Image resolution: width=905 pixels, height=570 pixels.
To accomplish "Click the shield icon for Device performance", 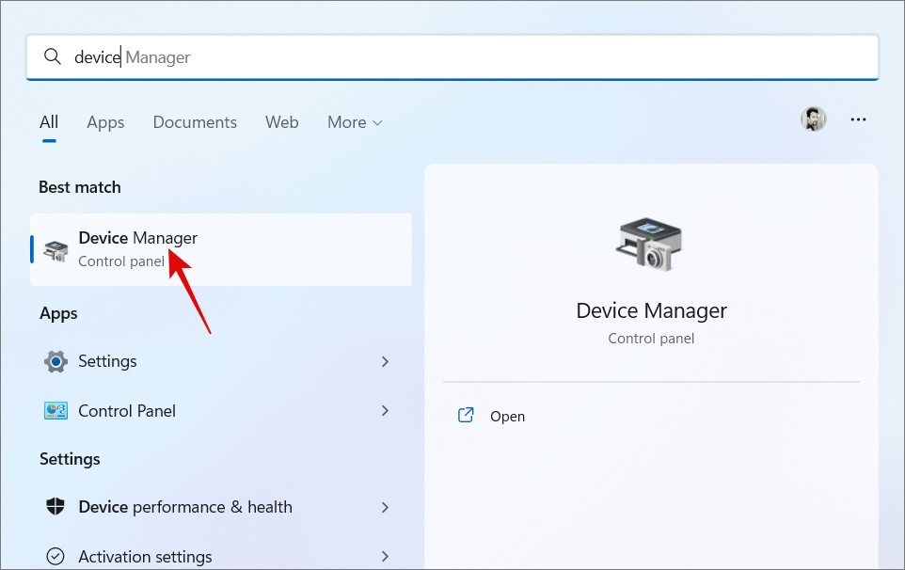I will click(x=56, y=507).
